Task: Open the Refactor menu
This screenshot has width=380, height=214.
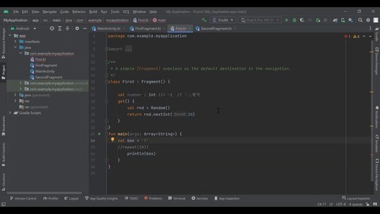Action: point(79,12)
